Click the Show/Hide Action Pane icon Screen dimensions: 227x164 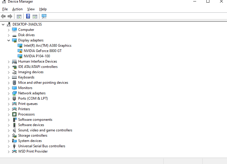(x=35, y=16)
